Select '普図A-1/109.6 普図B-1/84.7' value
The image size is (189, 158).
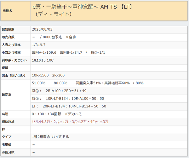tap(57, 52)
